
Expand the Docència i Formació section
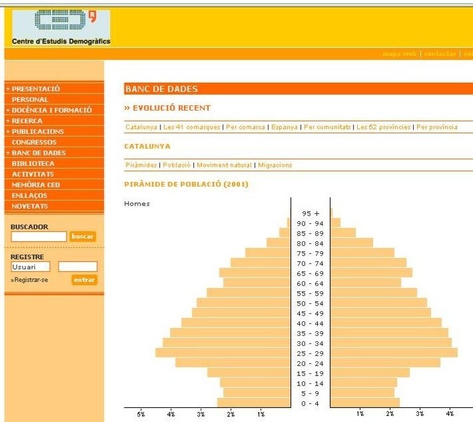(51, 110)
